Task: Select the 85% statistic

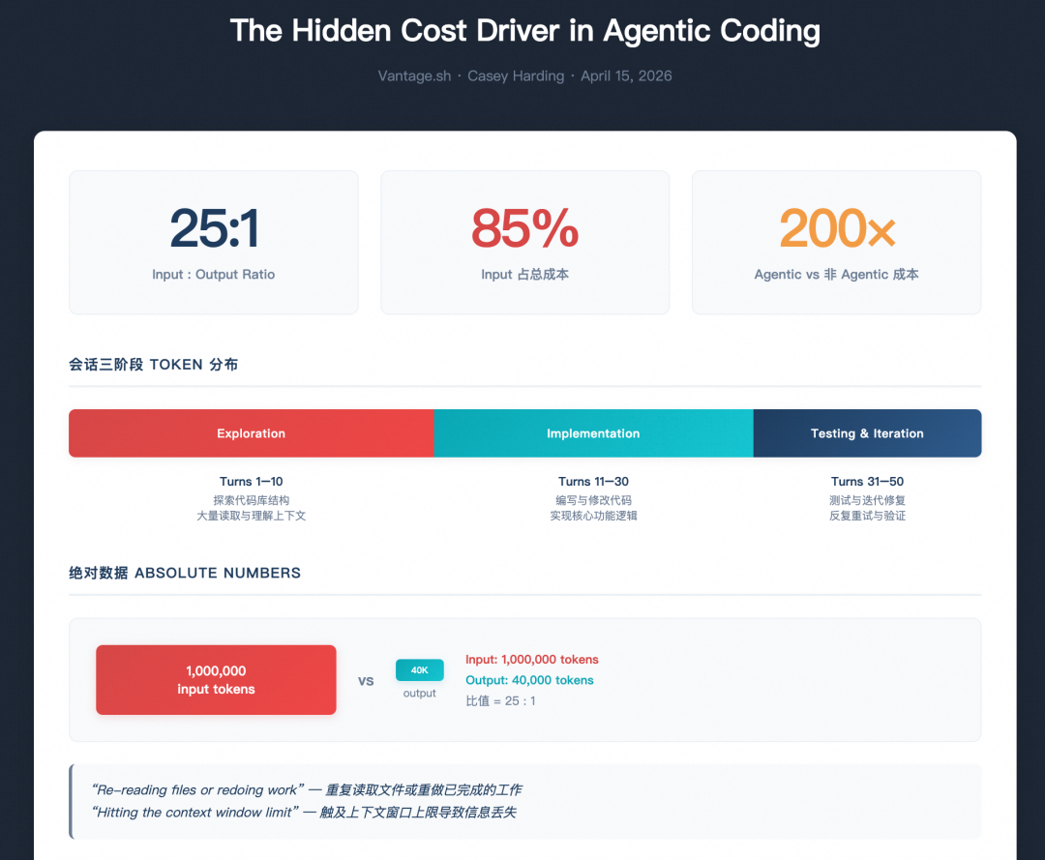Action: click(x=524, y=228)
